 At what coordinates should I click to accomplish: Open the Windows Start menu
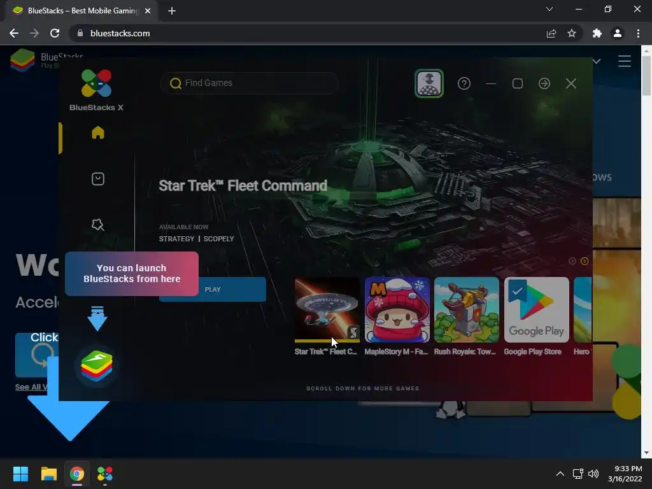(x=20, y=474)
